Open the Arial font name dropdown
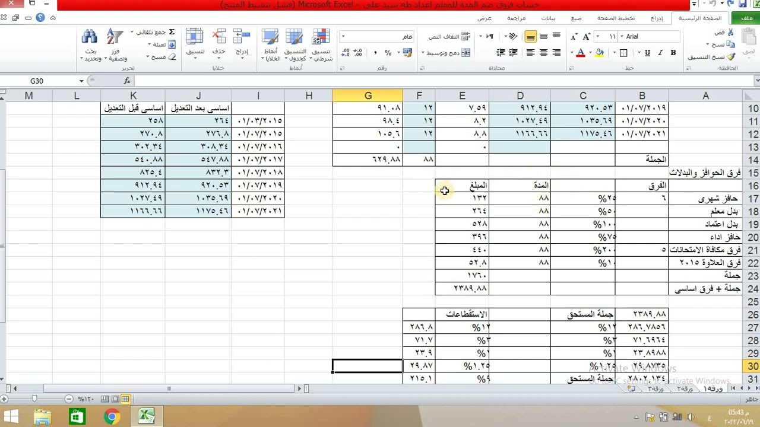 point(621,37)
